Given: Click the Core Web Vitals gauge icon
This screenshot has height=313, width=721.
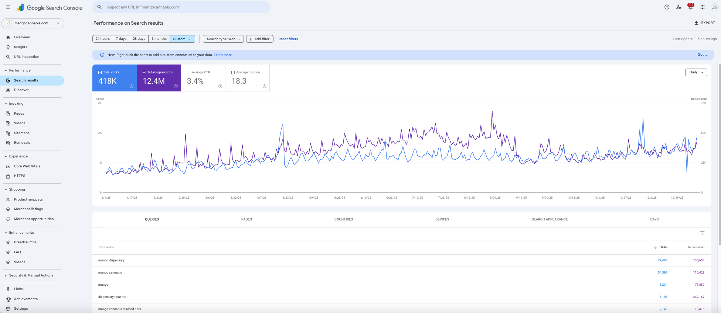Looking at the screenshot, I should pyautogui.click(x=8, y=166).
